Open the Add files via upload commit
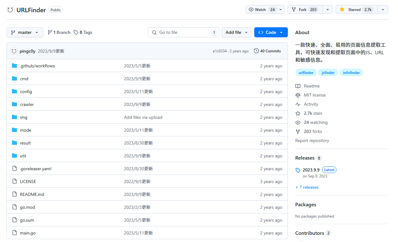Image resolution: width=398 pixels, height=242 pixels. point(143,117)
